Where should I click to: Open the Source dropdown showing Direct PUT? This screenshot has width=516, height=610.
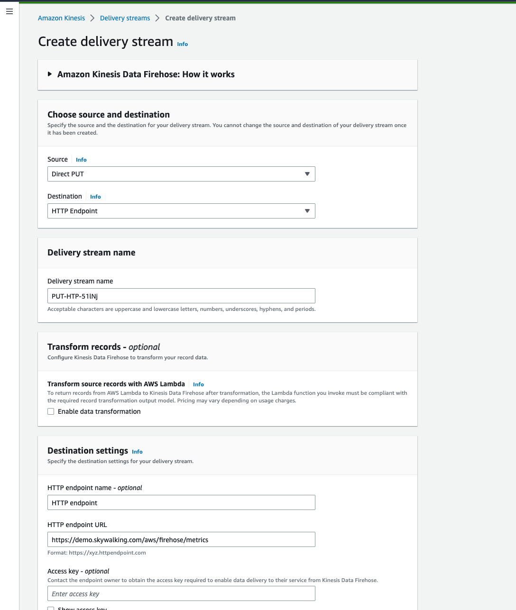pos(181,174)
